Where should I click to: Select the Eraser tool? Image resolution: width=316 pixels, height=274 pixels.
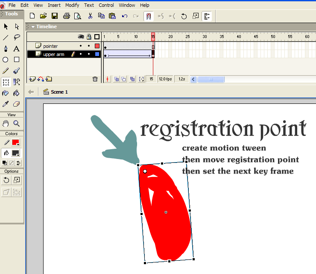tap(17, 104)
